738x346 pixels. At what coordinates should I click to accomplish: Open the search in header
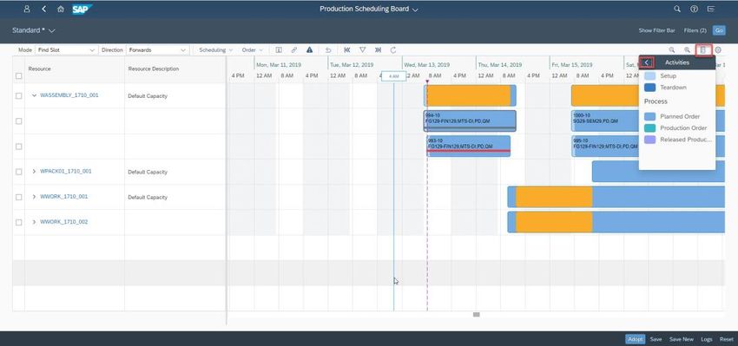(677, 9)
